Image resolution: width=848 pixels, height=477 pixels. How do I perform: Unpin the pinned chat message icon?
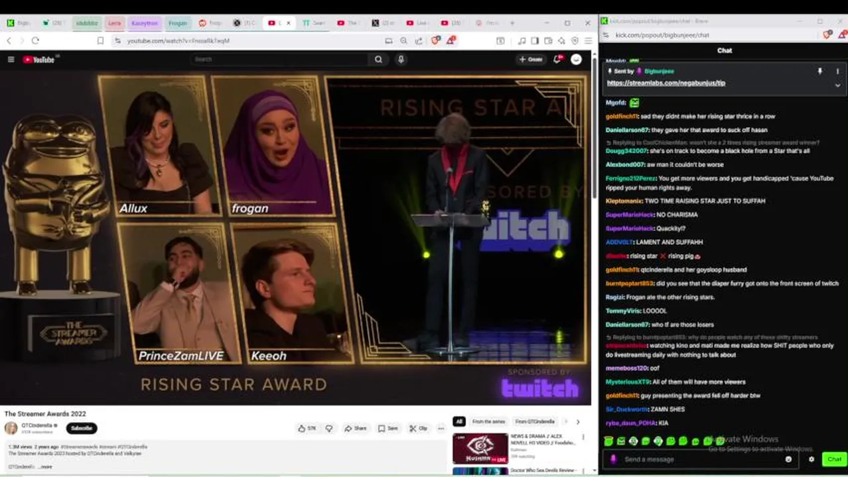(820, 71)
